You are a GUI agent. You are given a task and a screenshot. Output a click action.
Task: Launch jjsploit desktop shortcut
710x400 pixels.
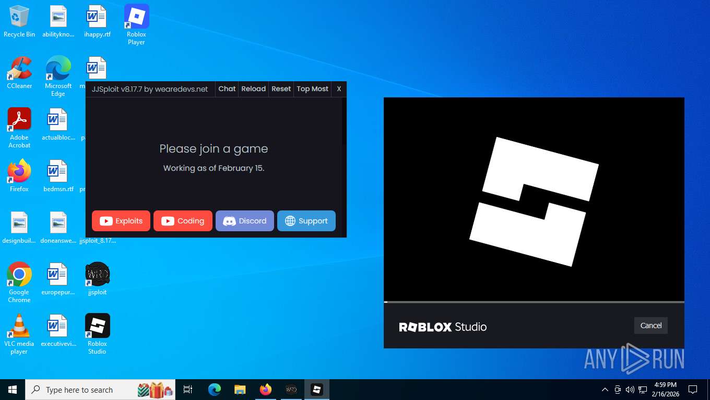[x=97, y=279]
